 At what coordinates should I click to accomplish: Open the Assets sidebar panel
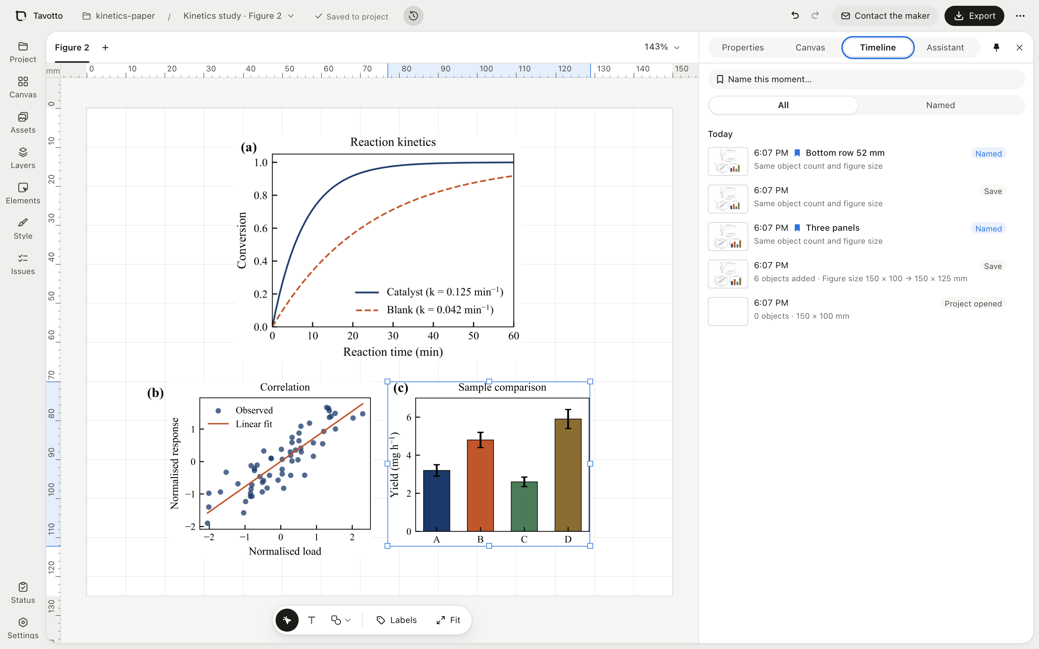click(23, 123)
